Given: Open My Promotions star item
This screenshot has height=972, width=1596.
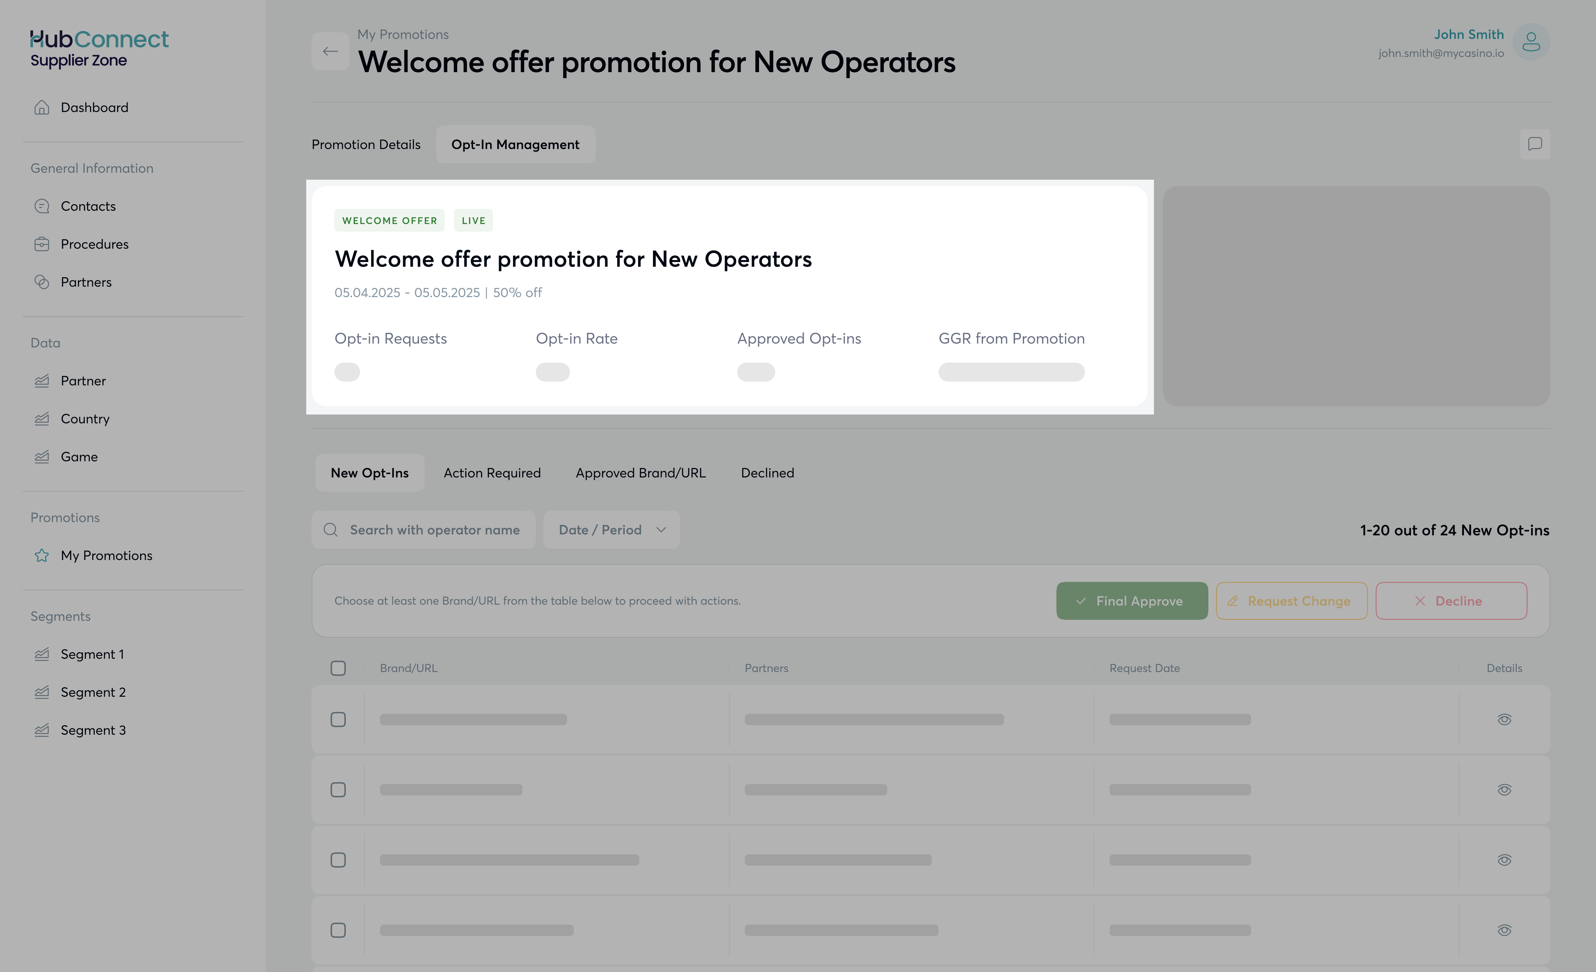Looking at the screenshot, I should [105, 555].
